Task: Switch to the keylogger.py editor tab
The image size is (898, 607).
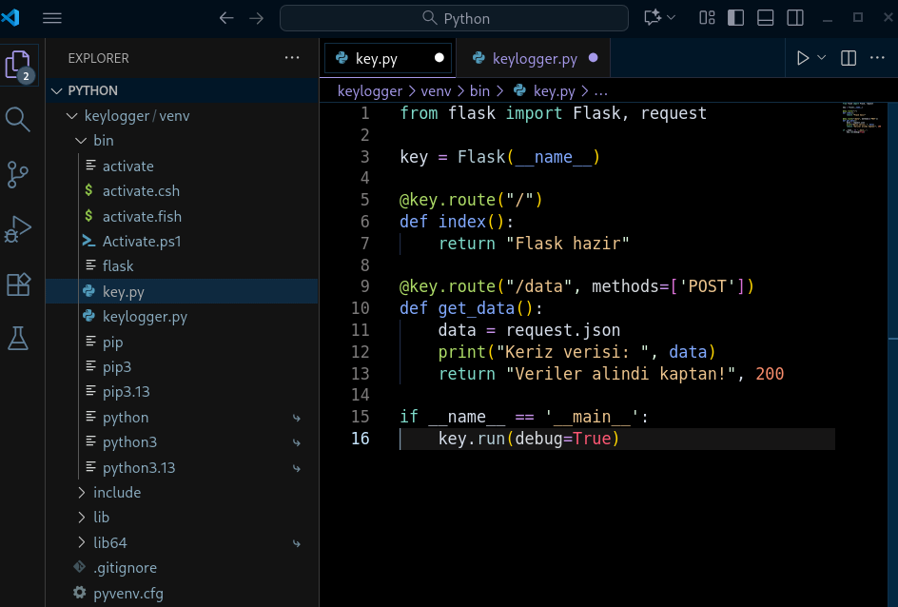Action: tap(535, 59)
